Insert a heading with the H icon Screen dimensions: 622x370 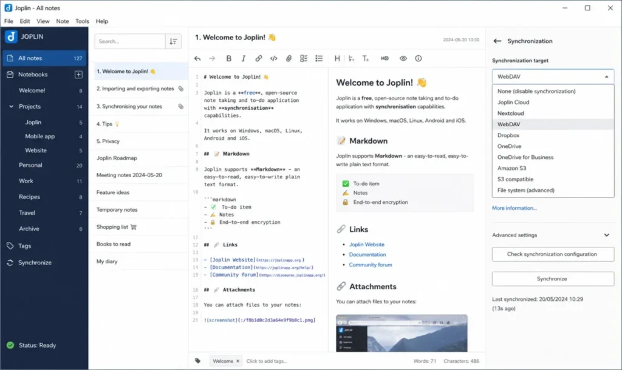(x=337, y=58)
